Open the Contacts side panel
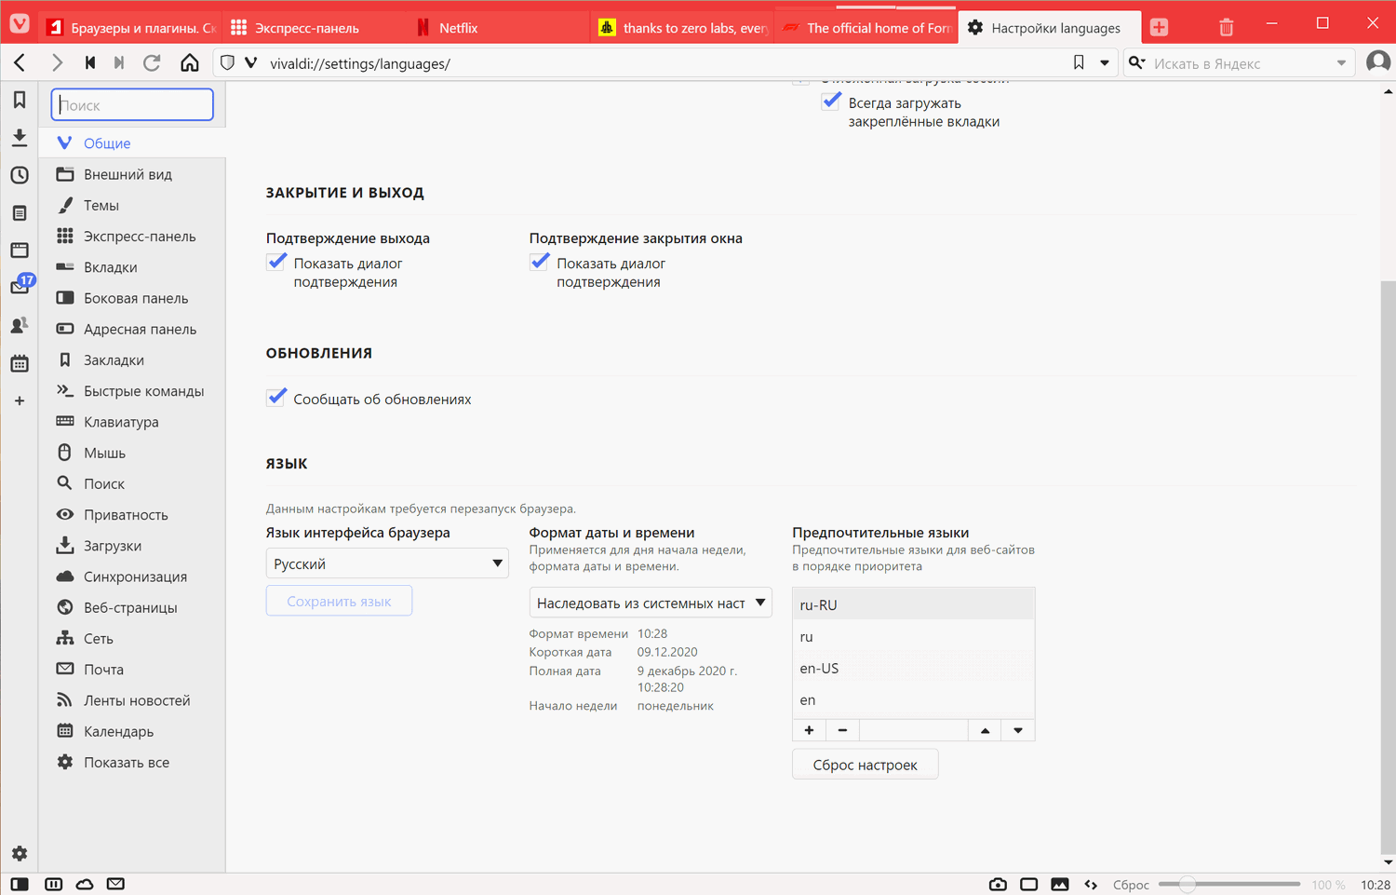Viewport: 1396px width, 895px height. point(20,326)
